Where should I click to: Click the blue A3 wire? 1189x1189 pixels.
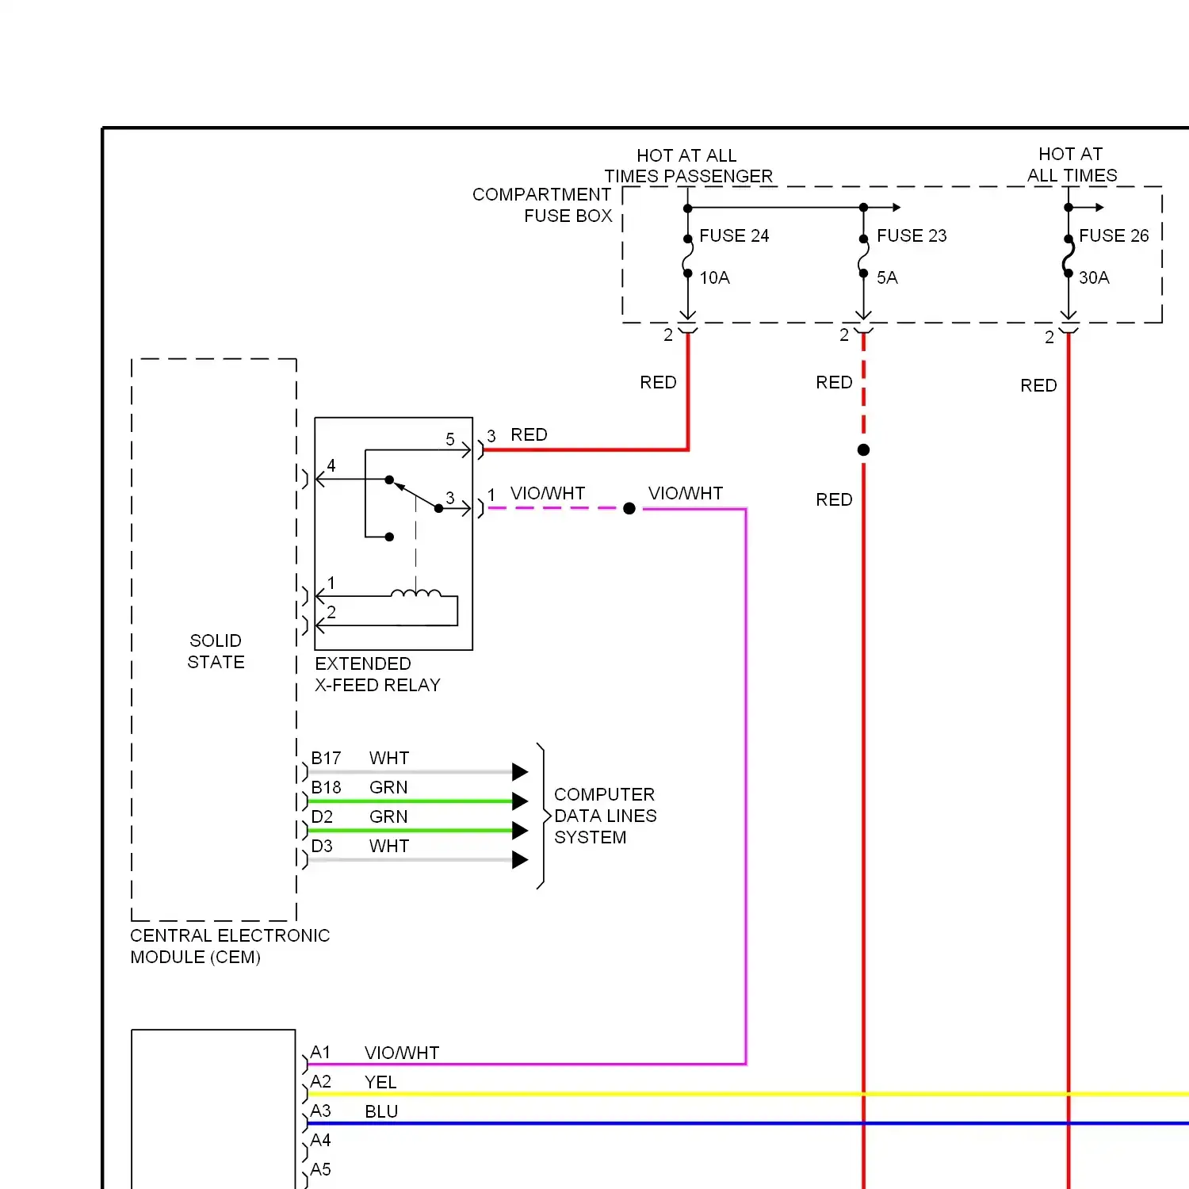[x=748, y=1123]
